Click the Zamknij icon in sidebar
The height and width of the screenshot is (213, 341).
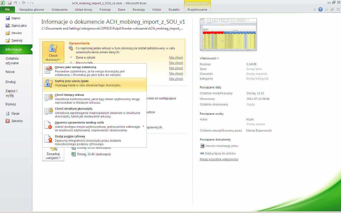[x=8, y=40]
